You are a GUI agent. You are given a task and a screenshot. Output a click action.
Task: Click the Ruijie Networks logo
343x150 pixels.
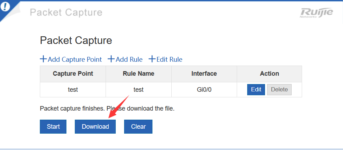(x=317, y=13)
